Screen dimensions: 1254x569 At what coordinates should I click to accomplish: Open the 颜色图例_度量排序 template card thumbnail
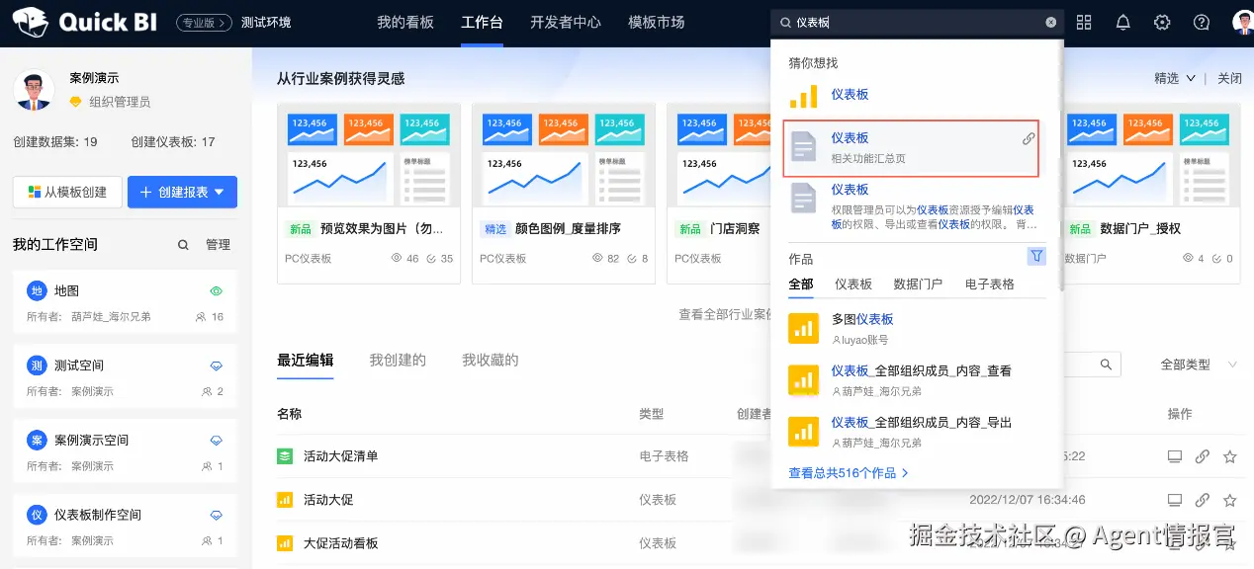[564, 157]
